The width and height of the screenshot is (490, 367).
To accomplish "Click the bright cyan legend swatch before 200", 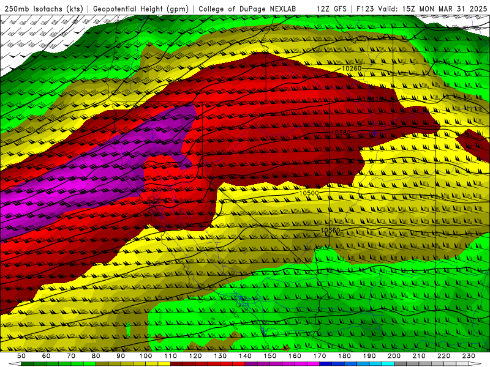I will pos(388,364).
